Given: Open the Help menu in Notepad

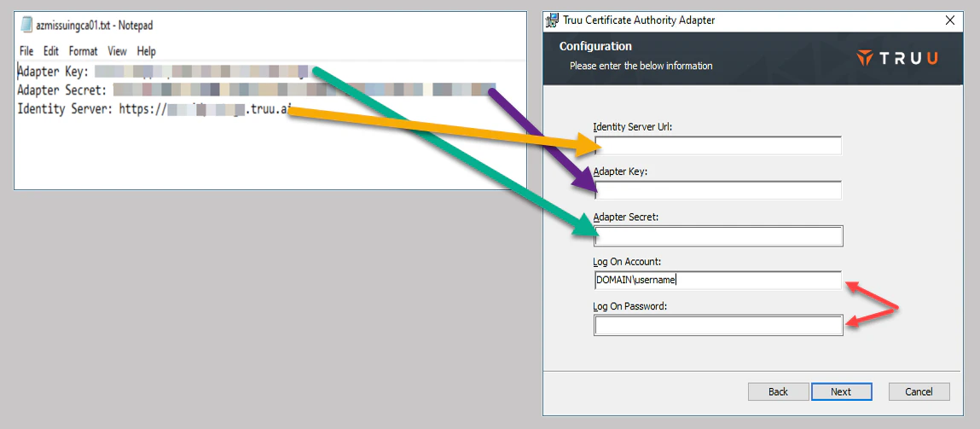Looking at the screenshot, I should point(146,51).
